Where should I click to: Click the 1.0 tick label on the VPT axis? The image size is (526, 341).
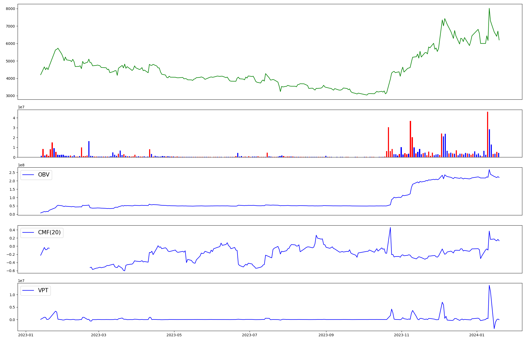(x=12, y=295)
